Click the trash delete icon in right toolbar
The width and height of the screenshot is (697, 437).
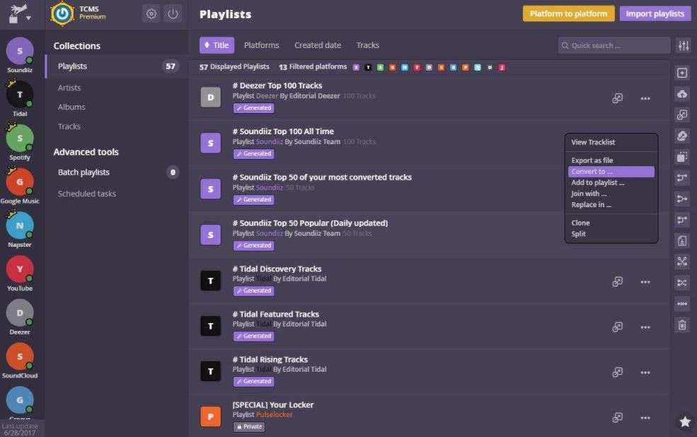(682, 325)
